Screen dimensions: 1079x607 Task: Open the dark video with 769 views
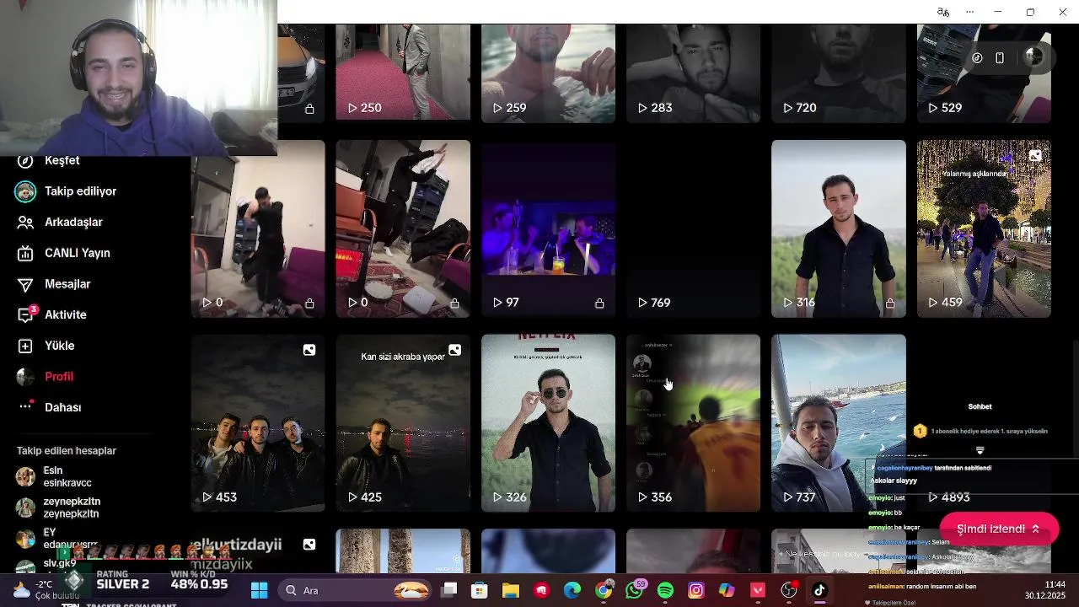(x=693, y=228)
